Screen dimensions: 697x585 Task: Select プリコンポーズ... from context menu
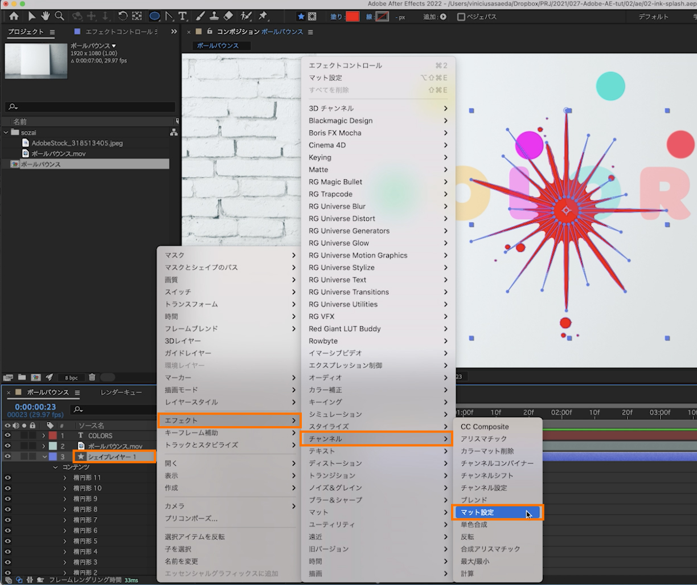pyautogui.click(x=229, y=518)
